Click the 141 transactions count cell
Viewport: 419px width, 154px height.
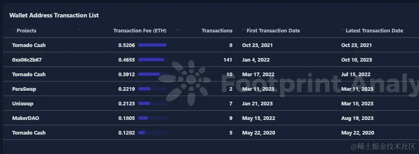click(x=228, y=60)
